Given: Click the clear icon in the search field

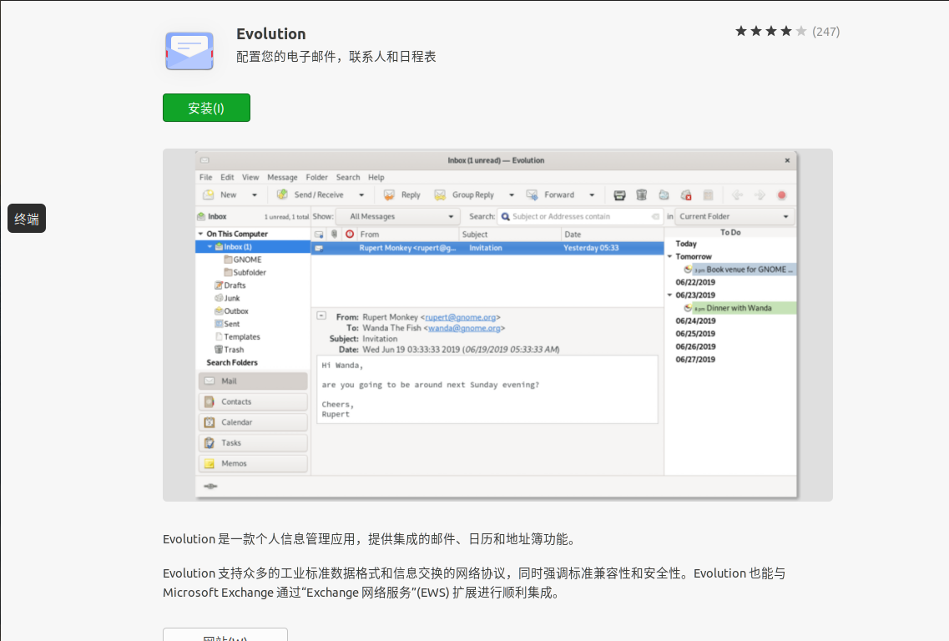Looking at the screenshot, I should click(655, 217).
